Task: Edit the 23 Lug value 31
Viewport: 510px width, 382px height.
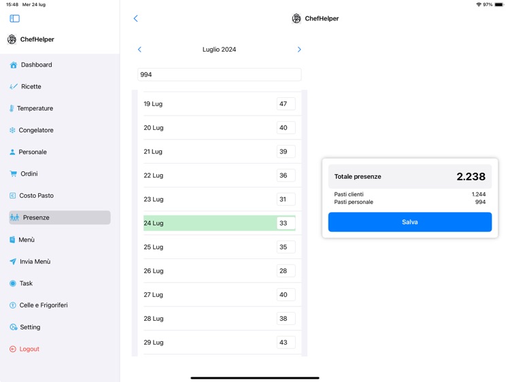Action: (286, 199)
